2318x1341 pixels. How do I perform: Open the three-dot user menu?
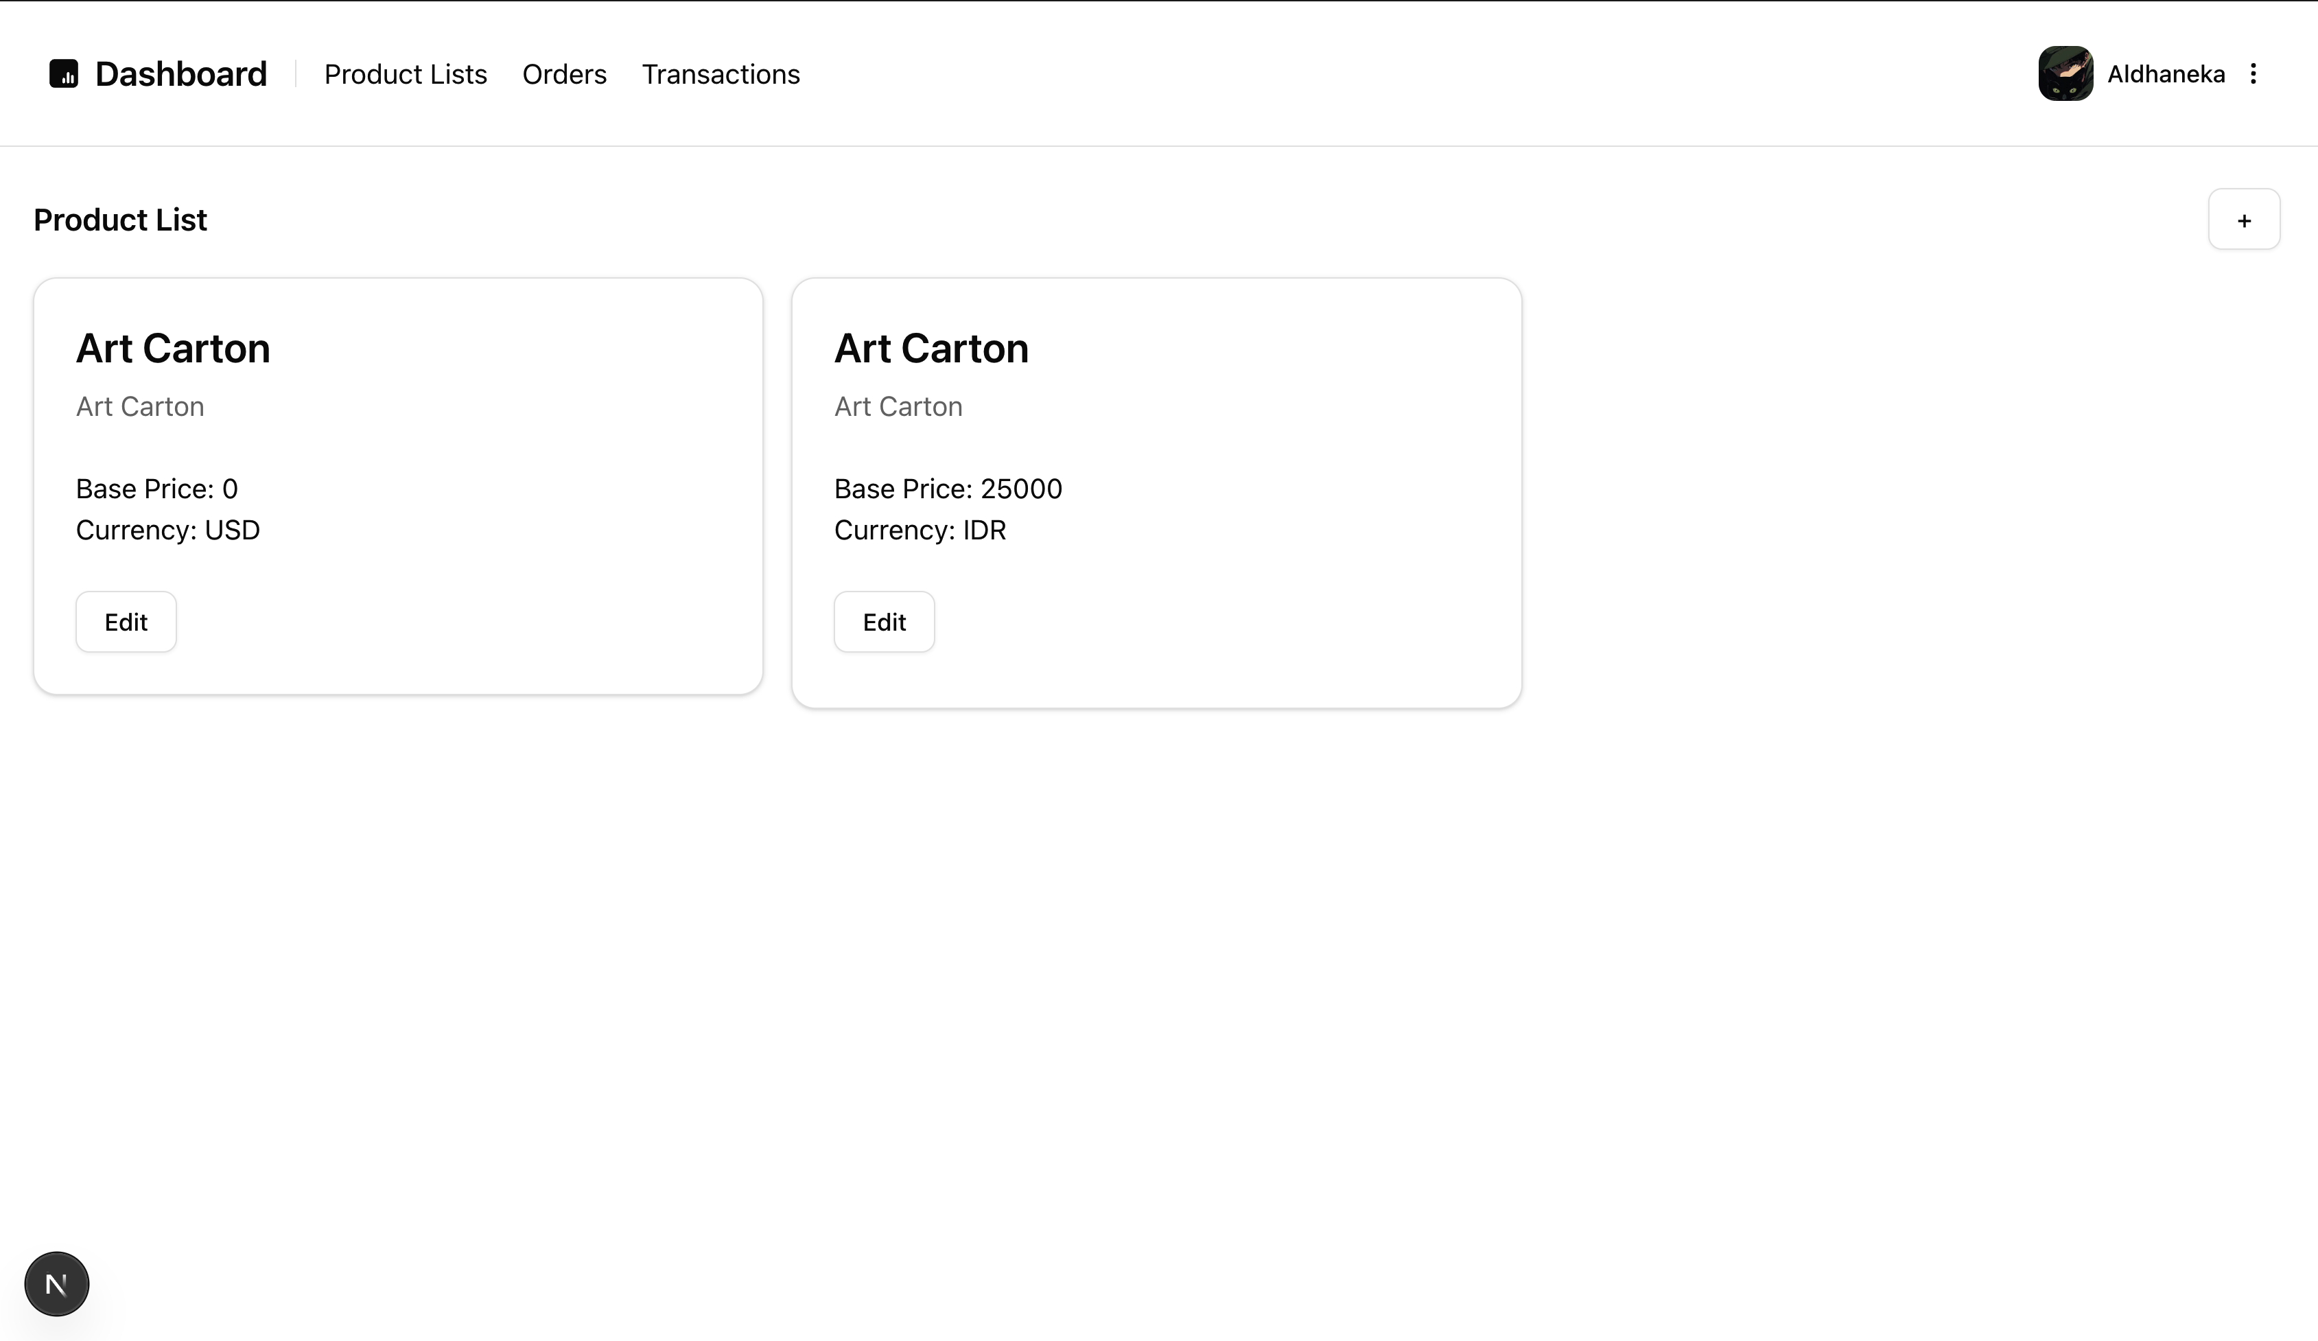pos(2253,73)
